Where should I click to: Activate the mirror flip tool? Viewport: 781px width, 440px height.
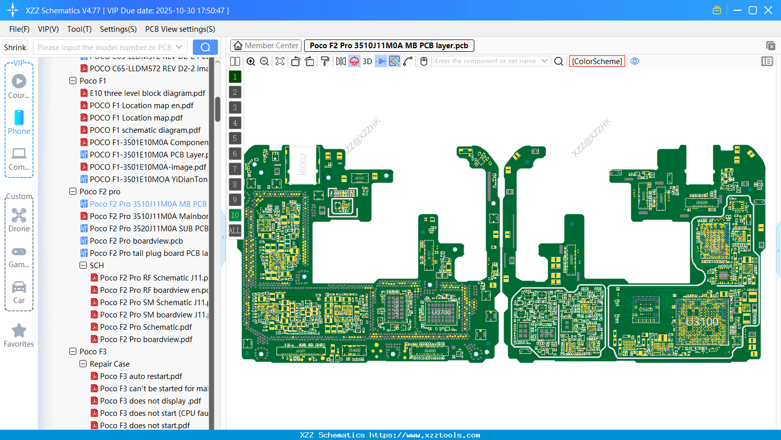pos(341,61)
